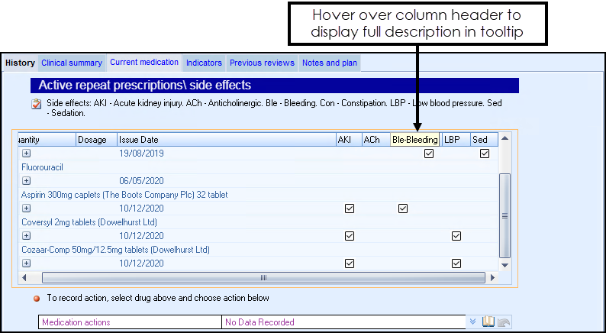This screenshot has width=606, height=333.
Task: Expand the row under Cozaar-Comp 50mg/12.5mg tablets
Action: click(x=26, y=263)
